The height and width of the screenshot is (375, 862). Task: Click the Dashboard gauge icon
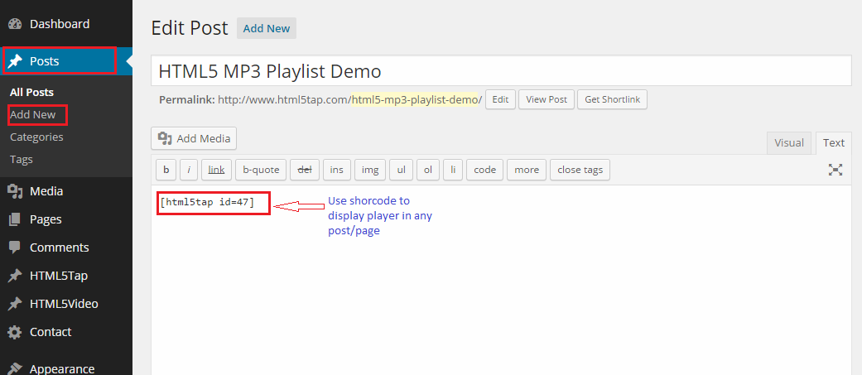point(15,24)
